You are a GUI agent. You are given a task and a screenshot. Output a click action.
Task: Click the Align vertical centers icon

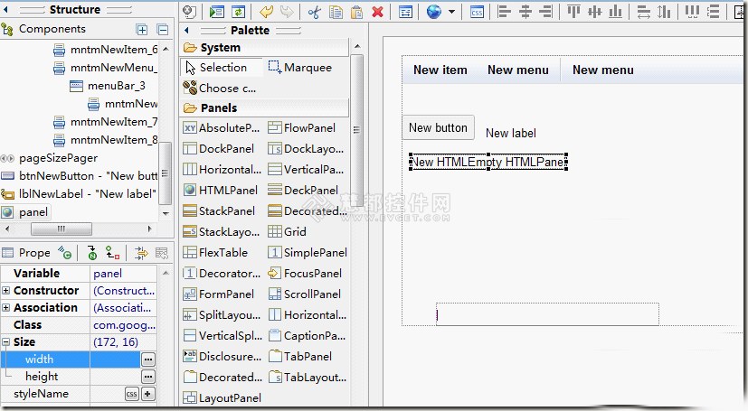pos(595,12)
